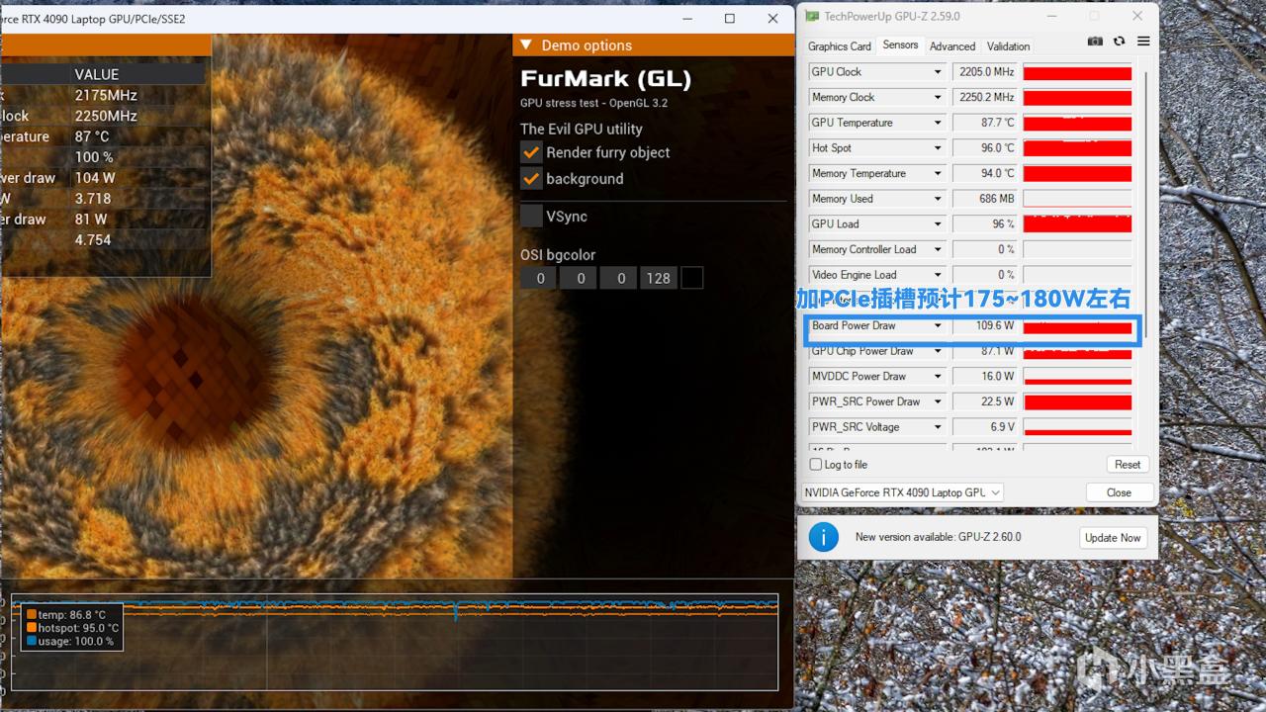Open the Memory Used sensor dropdown
The image size is (1266, 712).
938,199
